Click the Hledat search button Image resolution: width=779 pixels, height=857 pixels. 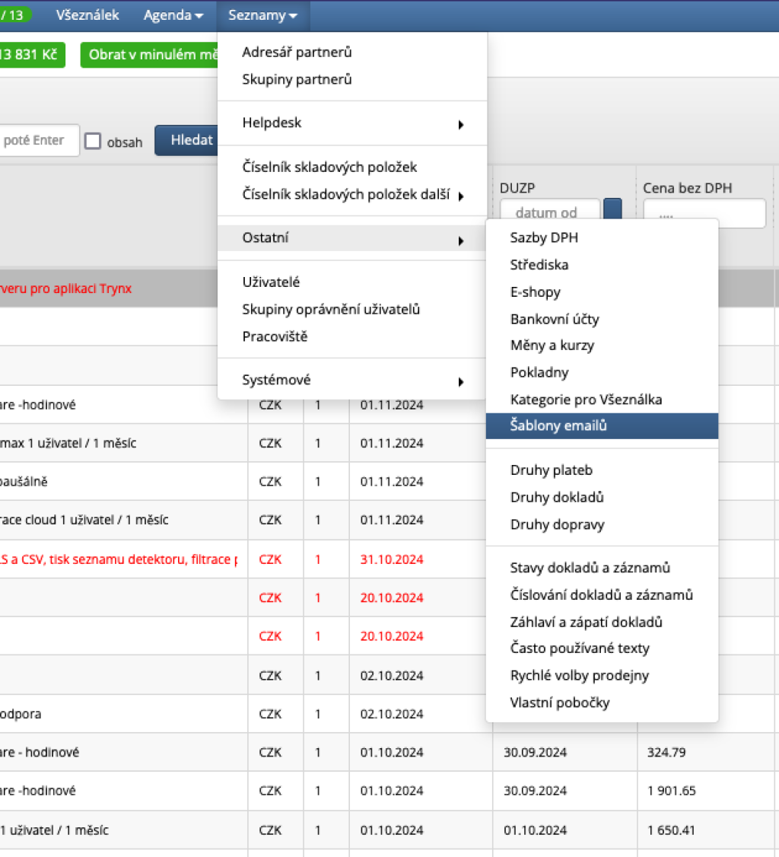pos(187,140)
